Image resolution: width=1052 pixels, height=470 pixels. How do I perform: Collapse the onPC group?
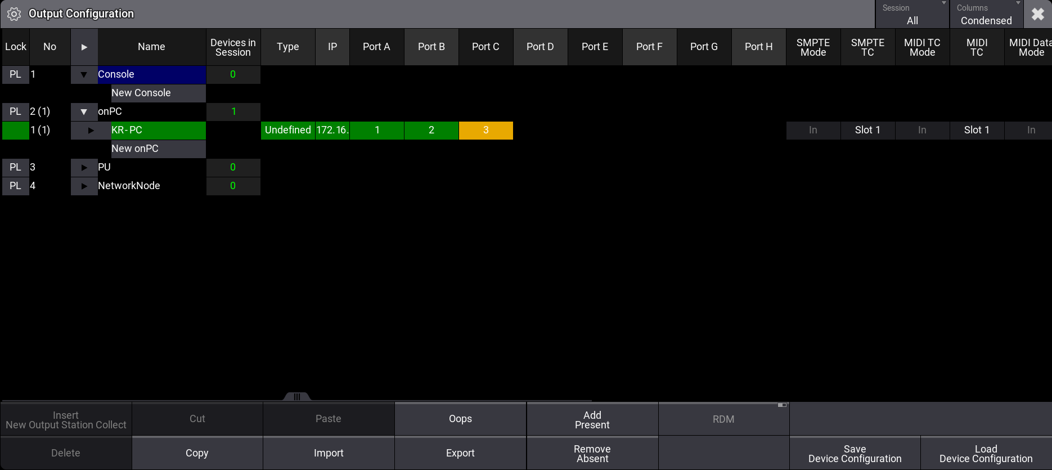click(x=84, y=112)
